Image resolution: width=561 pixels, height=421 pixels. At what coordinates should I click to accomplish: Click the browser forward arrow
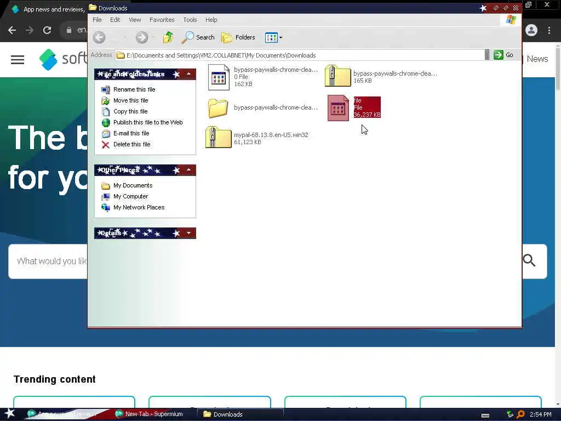coord(30,30)
